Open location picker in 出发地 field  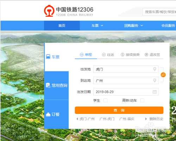point(155,69)
